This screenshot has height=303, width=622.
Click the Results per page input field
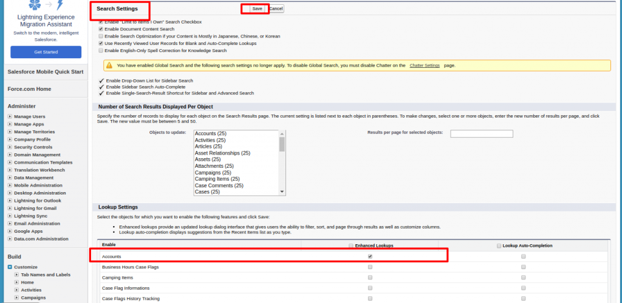click(481, 134)
